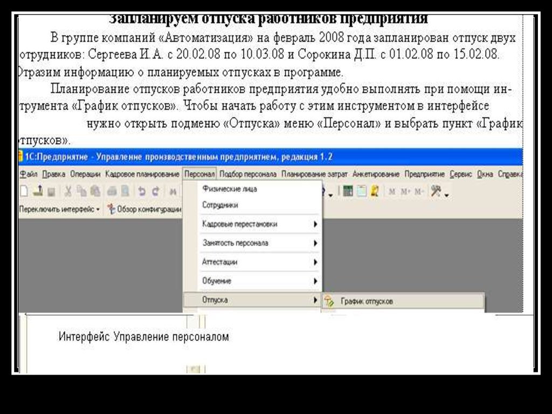
Task: Click the New document toolbar icon
Action: (x=24, y=191)
